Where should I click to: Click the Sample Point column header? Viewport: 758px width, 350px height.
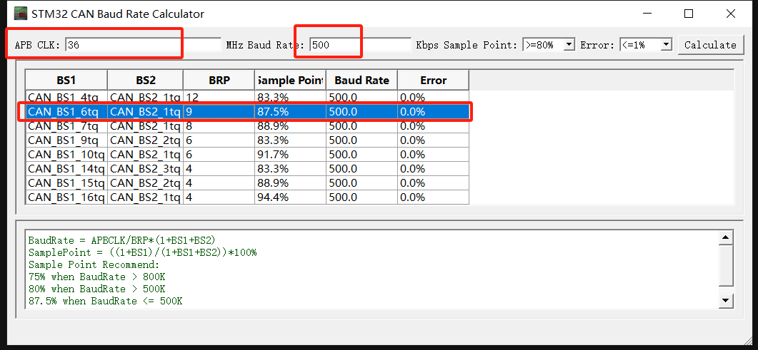coord(291,80)
